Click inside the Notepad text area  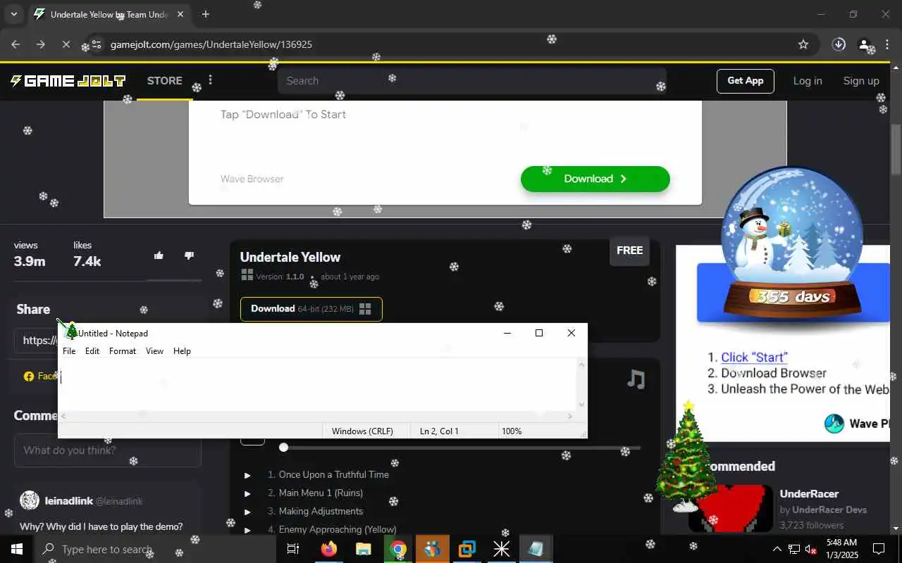click(x=317, y=384)
